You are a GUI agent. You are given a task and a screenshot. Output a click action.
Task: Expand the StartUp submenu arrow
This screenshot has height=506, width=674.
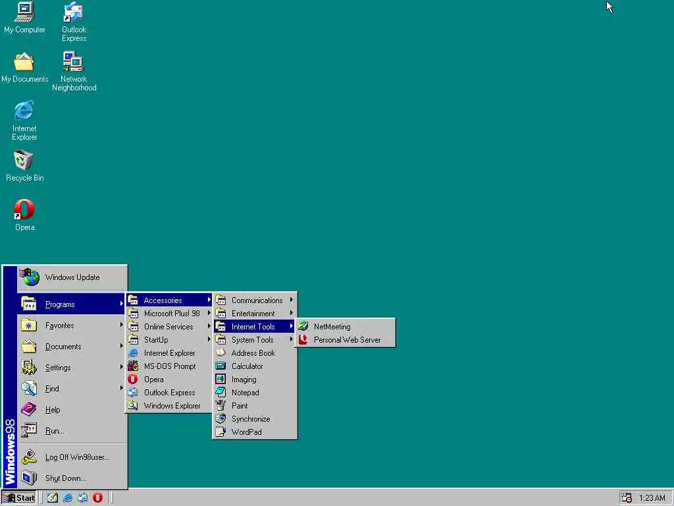[209, 339]
